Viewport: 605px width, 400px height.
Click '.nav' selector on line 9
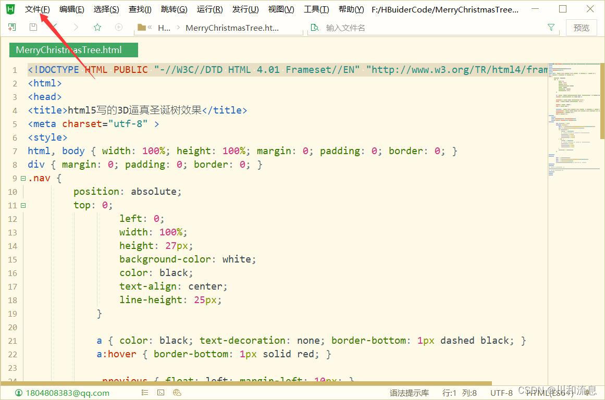point(39,178)
